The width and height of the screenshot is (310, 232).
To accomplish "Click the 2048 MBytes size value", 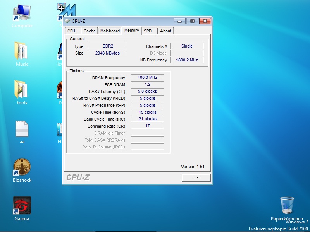I will pyautogui.click(x=107, y=53).
